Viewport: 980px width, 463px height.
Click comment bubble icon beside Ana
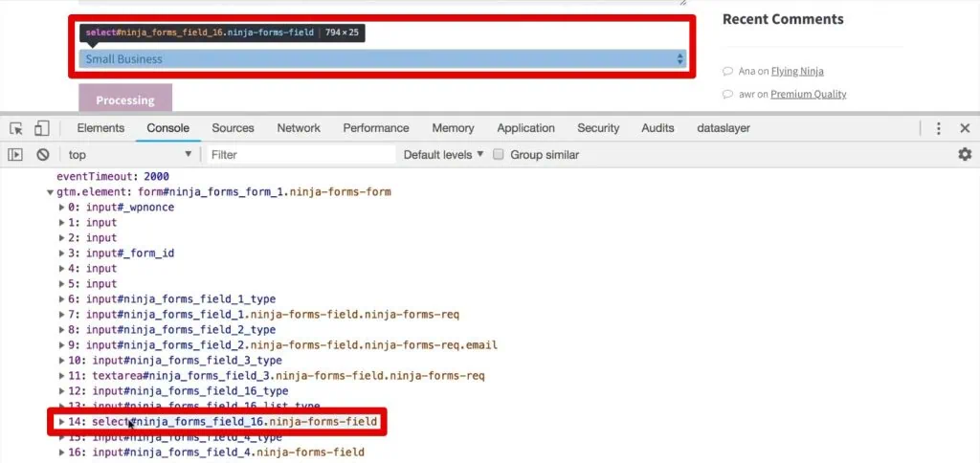coord(727,71)
